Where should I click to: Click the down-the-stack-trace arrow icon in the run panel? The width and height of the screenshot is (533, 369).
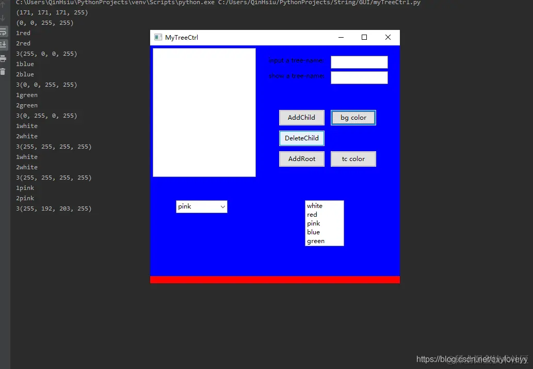tap(3, 18)
